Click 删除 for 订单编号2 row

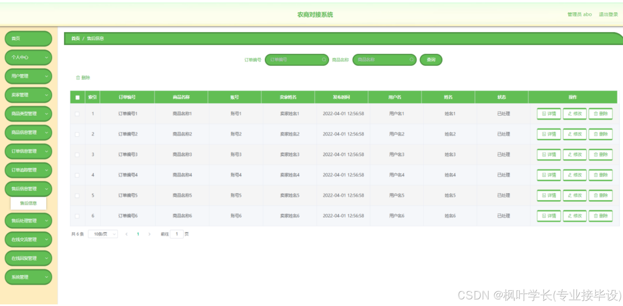coord(601,134)
